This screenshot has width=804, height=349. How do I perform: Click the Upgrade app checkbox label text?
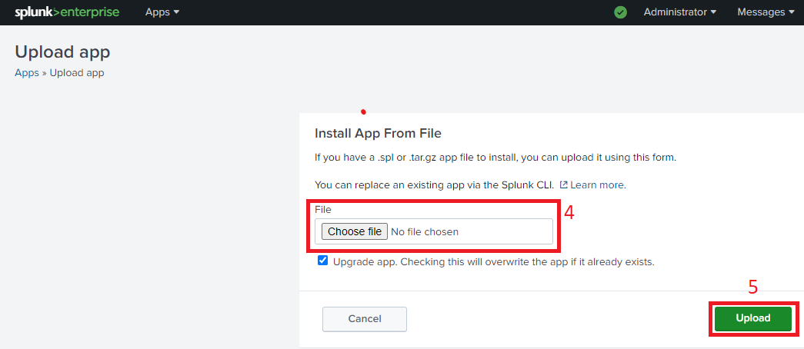(493, 262)
